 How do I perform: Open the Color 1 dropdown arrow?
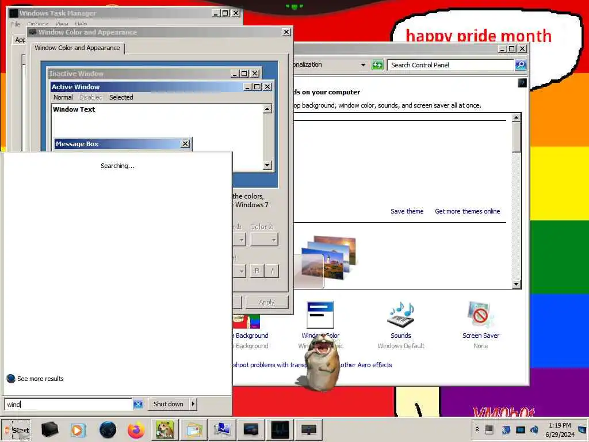241,239
